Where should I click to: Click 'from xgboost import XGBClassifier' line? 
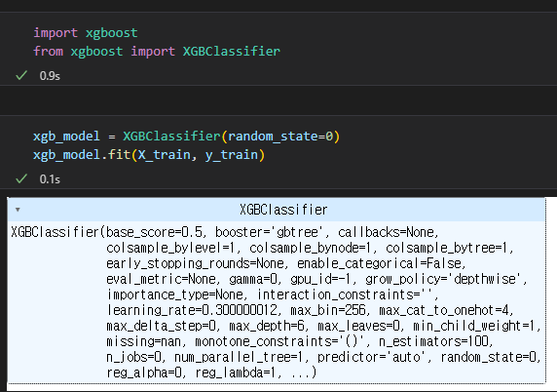pos(157,52)
